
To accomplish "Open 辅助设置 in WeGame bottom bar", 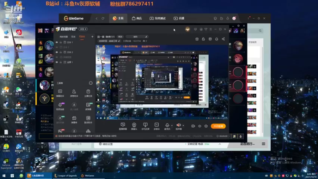I will pos(106,144).
